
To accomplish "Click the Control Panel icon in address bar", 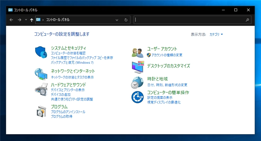I will pyautogui.click(x=38, y=20).
